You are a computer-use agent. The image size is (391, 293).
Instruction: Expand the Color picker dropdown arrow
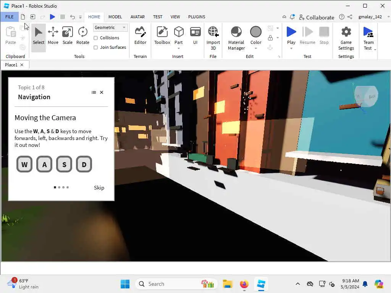coord(255,48)
